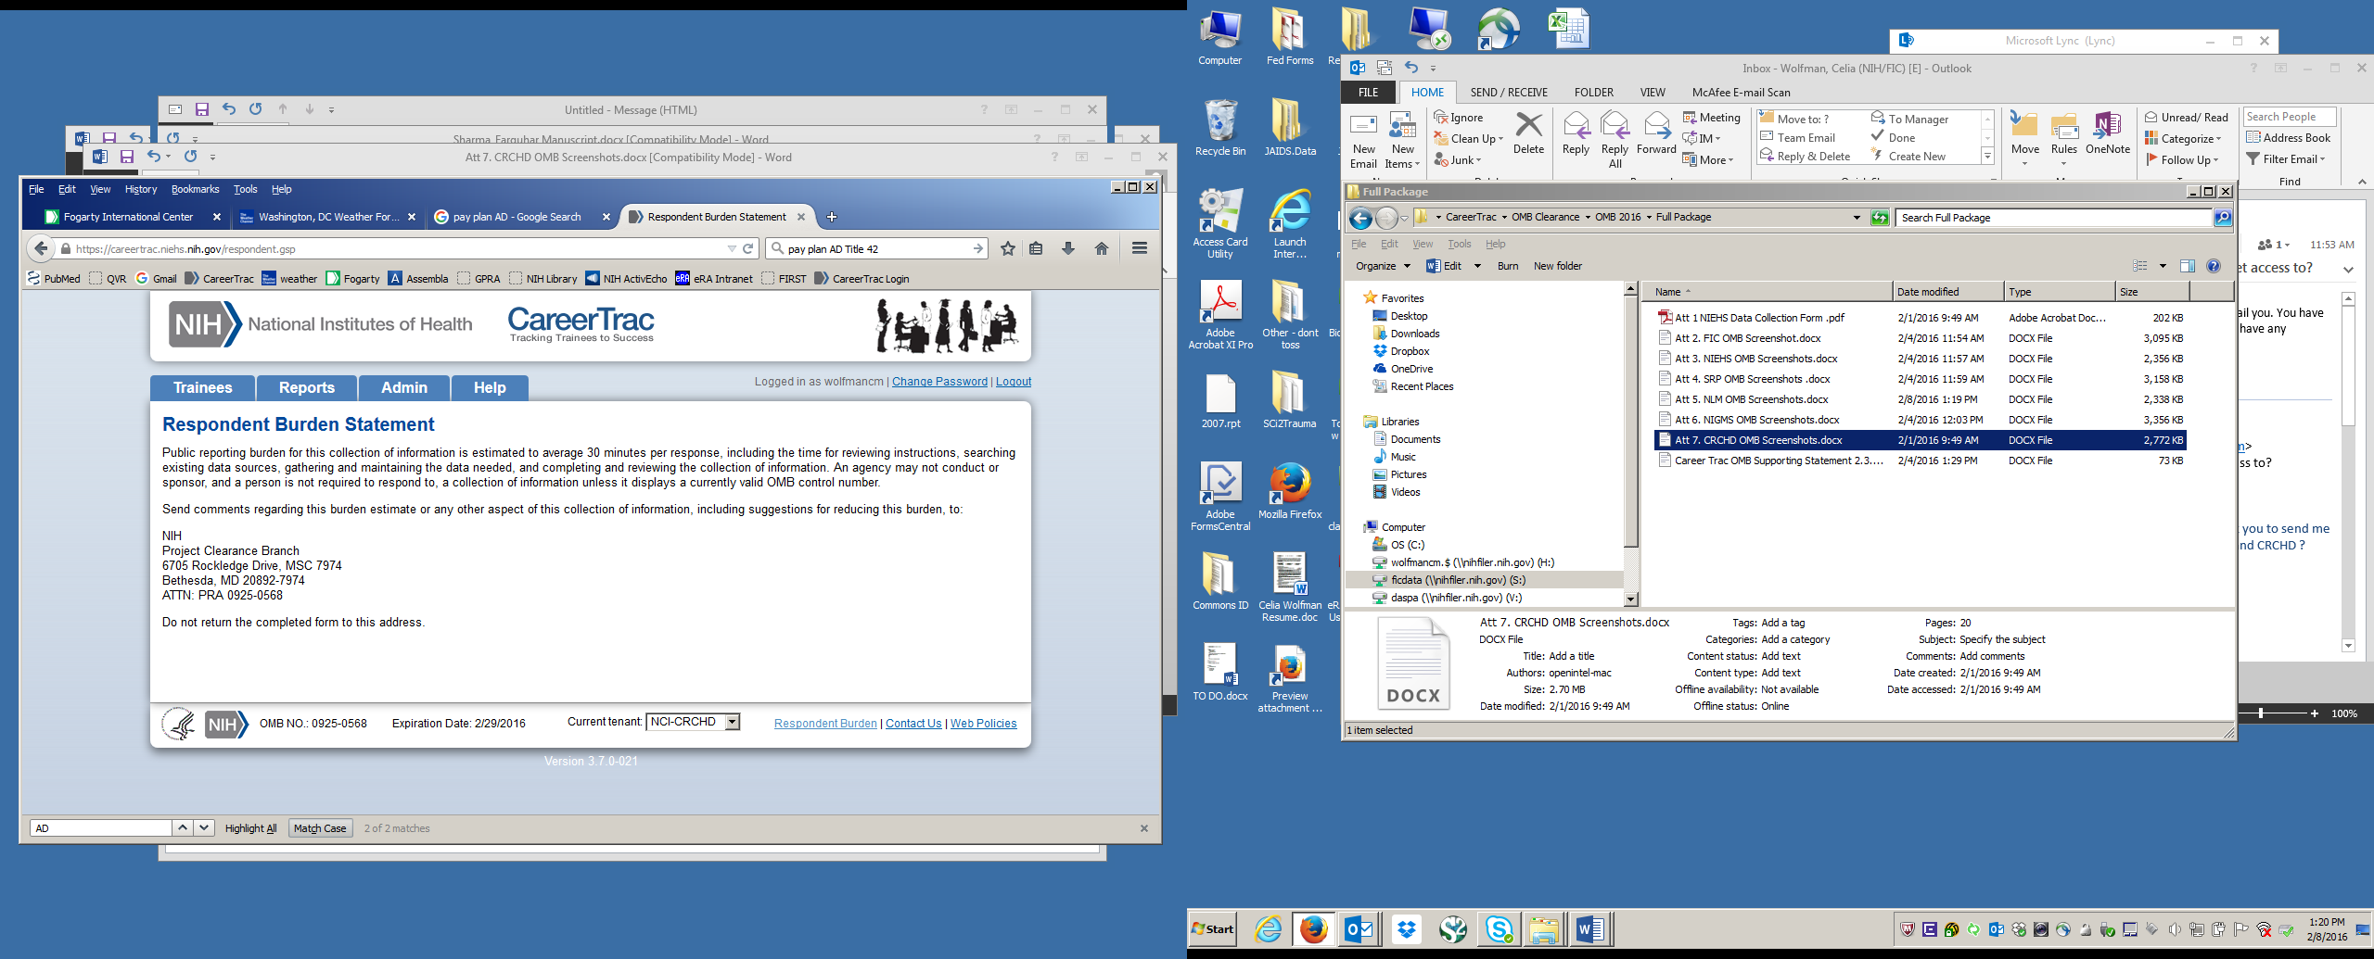Click Reply All in the Outlook ribbon

pyautogui.click(x=1615, y=140)
